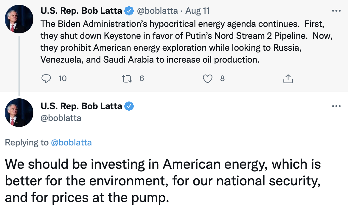The height and width of the screenshot is (211, 348).
Task: Click the @boblatta handle under the reply name
Action: (x=61, y=118)
